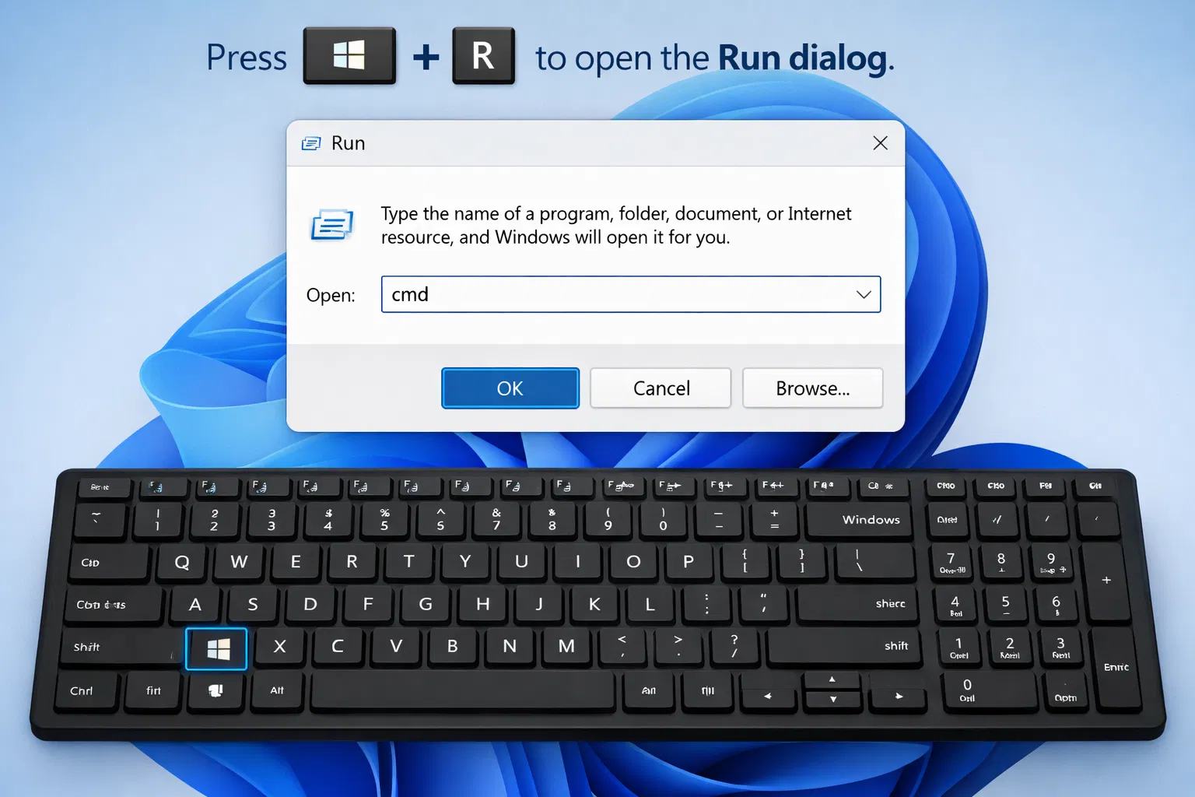Click the R key on the keyboard
1195x797 pixels.
[352, 562]
